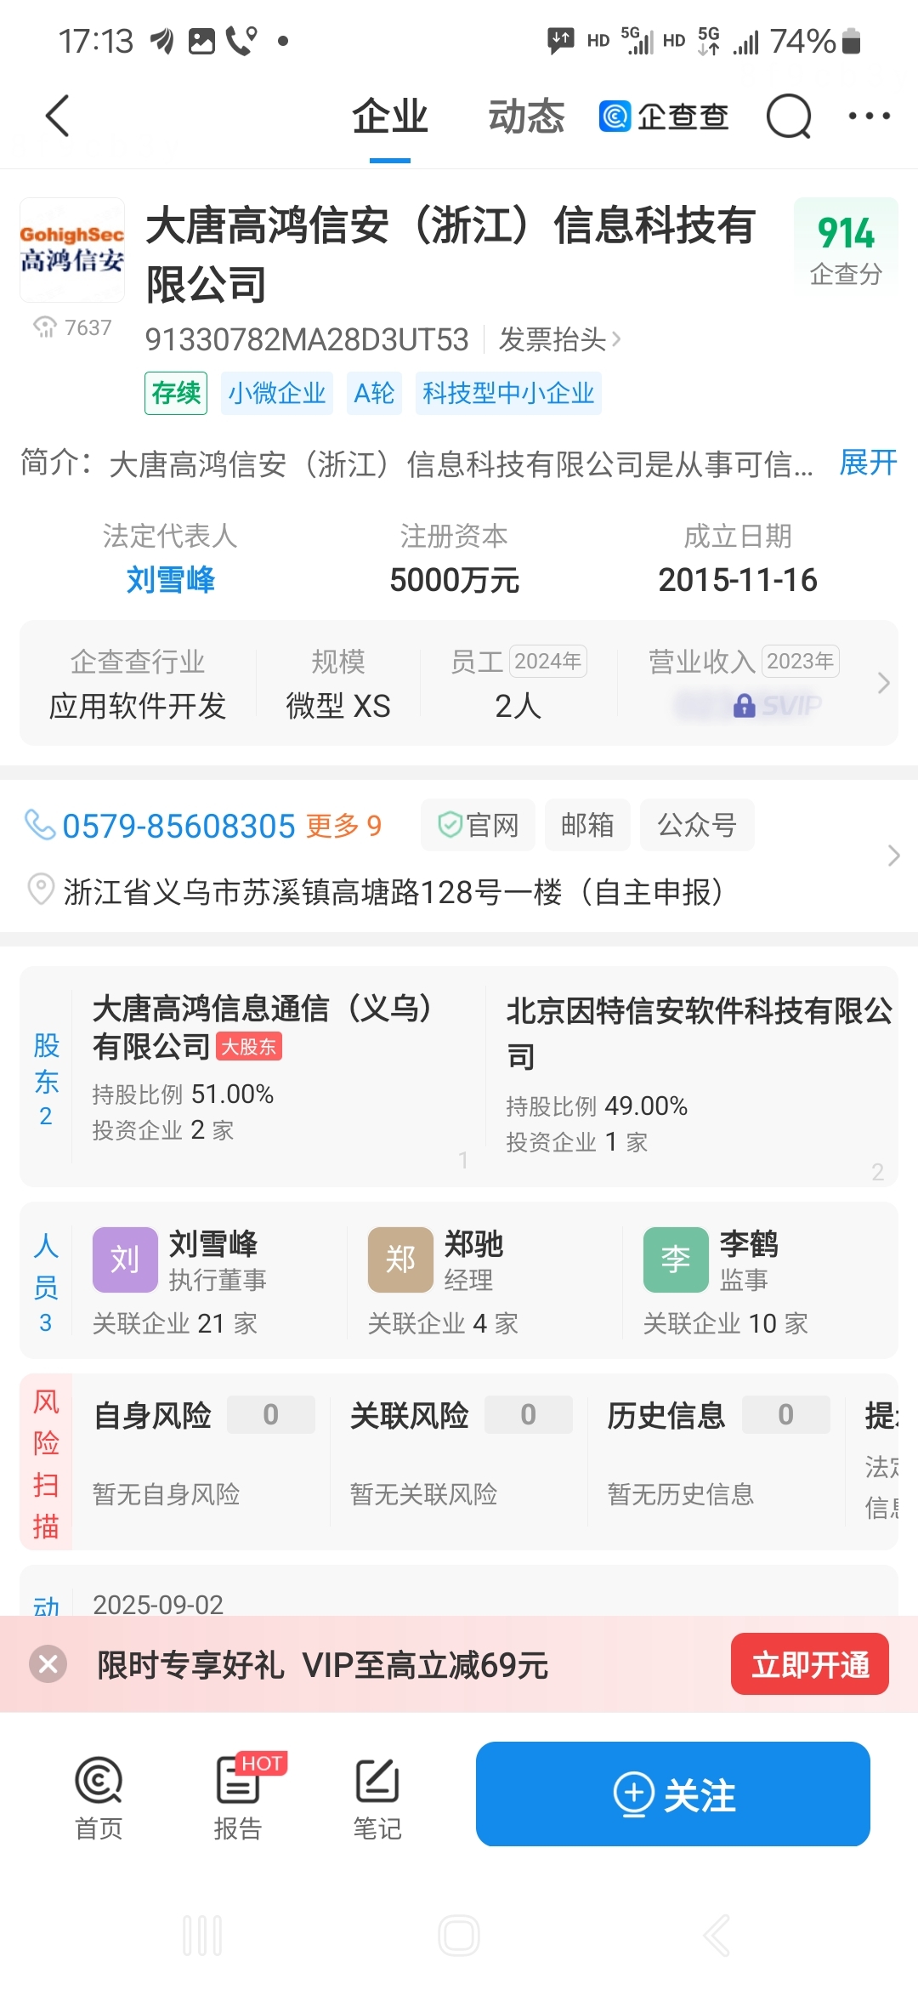918x1990 pixels.
Task: Expand contact section right chevron
Action: point(892,856)
